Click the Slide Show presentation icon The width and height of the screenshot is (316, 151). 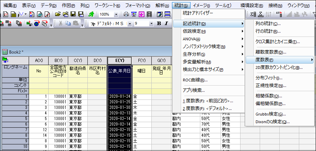pos(134,14)
